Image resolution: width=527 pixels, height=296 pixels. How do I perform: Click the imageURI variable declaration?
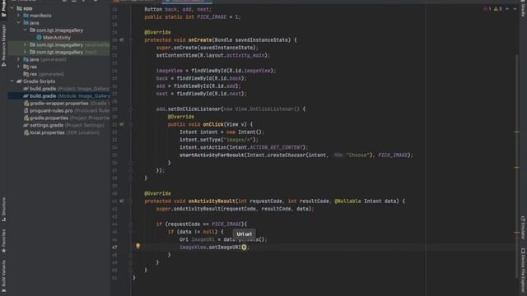203,239
